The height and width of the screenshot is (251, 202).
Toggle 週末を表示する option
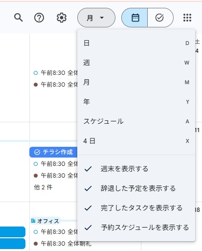136,169
